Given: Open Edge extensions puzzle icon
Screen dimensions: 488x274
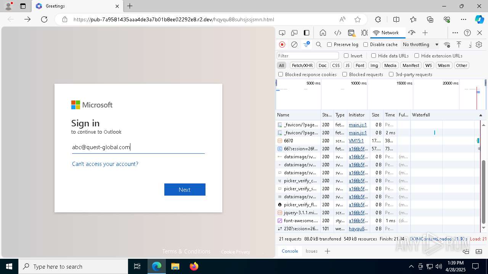Looking at the screenshot, I should pyautogui.click(x=378, y=19).
